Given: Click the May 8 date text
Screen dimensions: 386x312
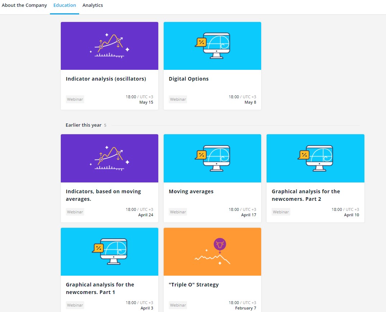Looking at the screenshot, I should click(x=250, y=102).
